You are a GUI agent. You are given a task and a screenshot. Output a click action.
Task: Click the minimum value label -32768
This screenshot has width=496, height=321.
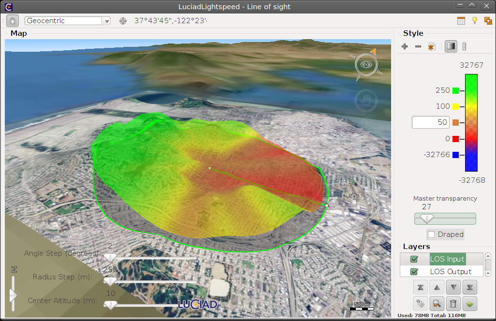472,180
